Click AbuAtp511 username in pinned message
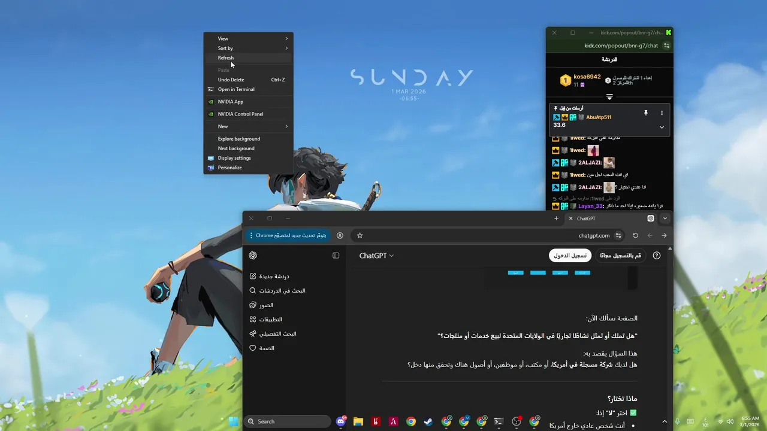Screen dimensions: 767x431 599,117
